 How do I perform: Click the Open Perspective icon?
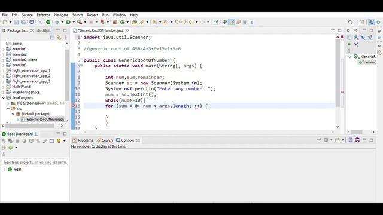361,22
